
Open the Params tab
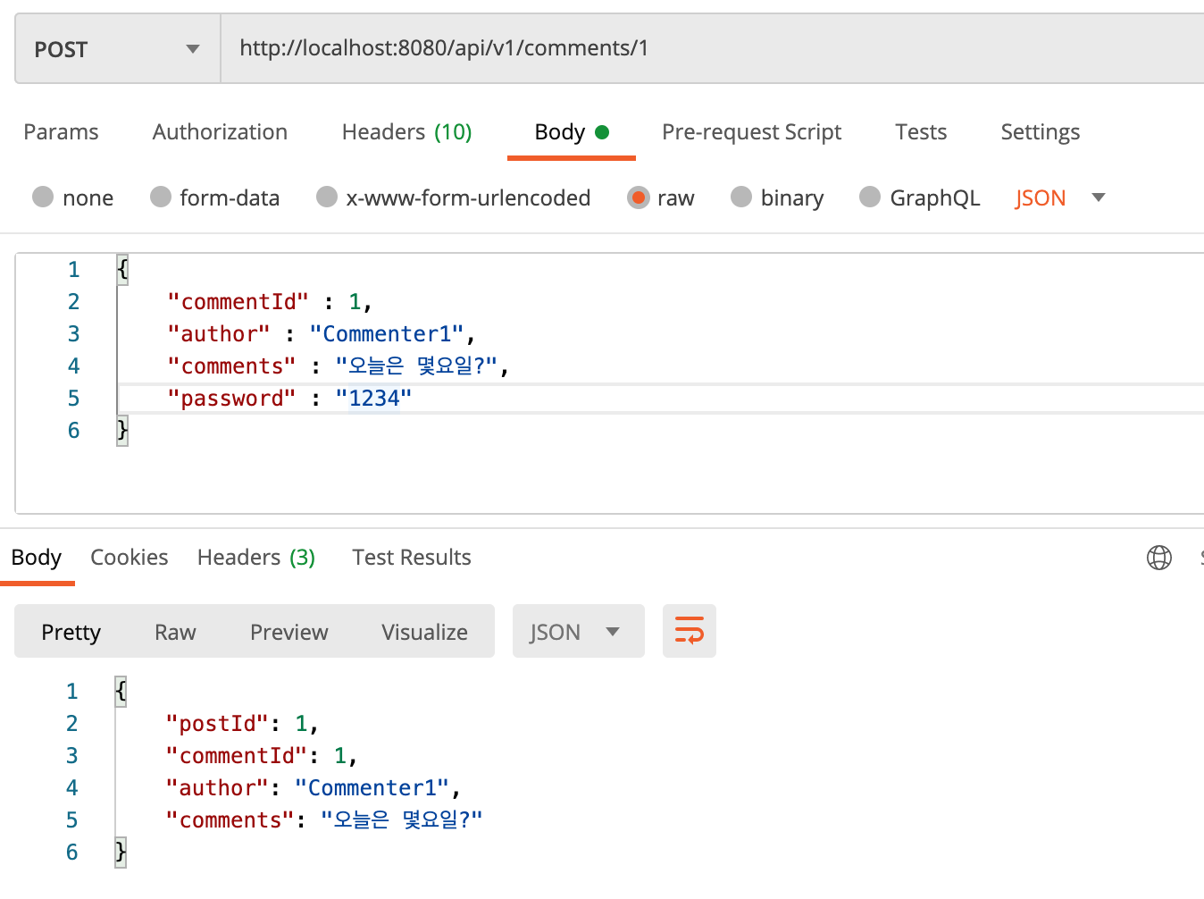click(x=61, y=132)
